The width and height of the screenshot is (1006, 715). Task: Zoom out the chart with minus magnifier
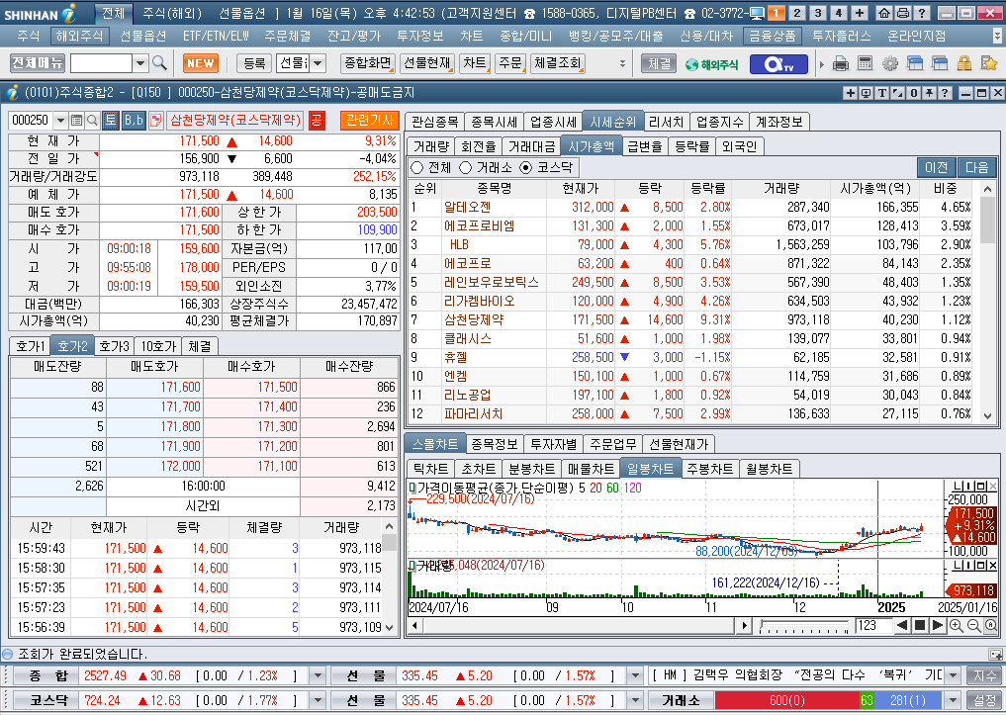(x=973, y=625)
